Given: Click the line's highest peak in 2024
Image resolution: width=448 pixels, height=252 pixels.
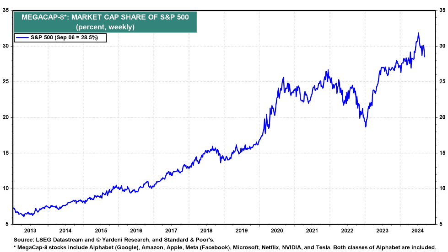Looking at the screenshot, I should [418, 33].
